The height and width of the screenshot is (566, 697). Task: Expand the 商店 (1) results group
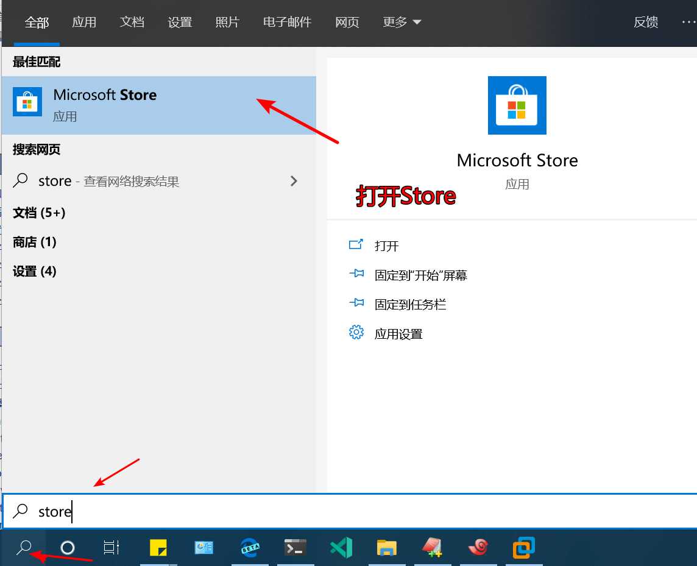click(x=35, y=242)
